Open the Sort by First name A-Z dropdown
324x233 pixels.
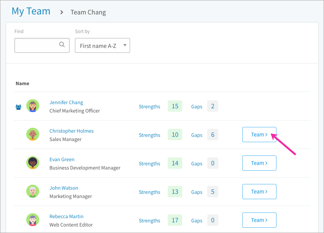click(102, 46)
